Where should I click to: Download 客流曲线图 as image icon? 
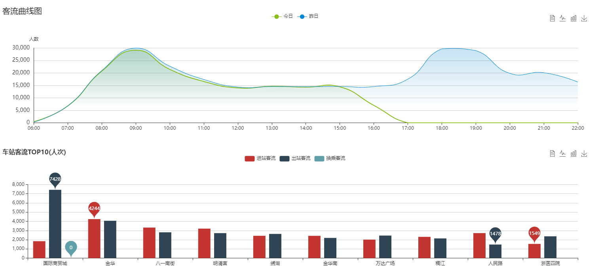click(x=584, y=18)
